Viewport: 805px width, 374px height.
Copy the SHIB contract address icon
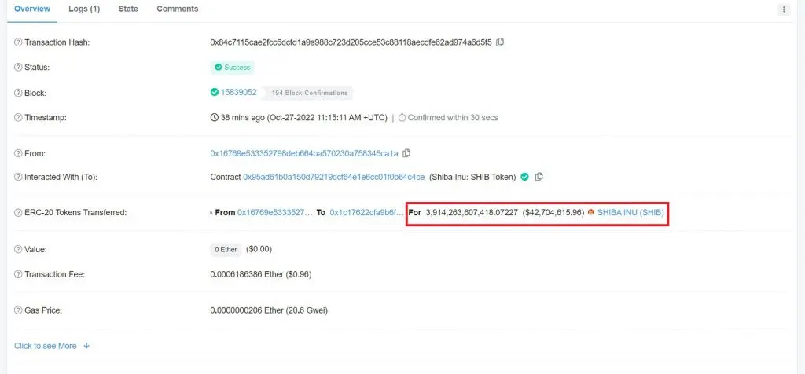click(x=539, y=177)
